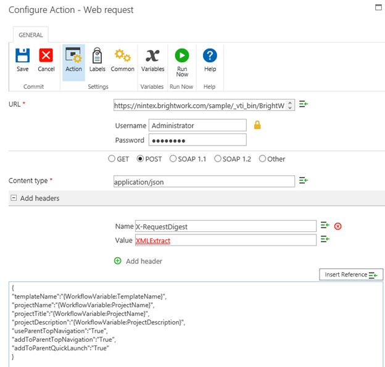Maximize the Configure Action dialog

[378, 7]
